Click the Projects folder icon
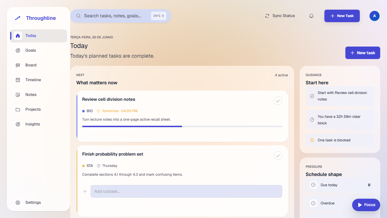The width and height of the screenshot is (387, 218). [18, 110]
